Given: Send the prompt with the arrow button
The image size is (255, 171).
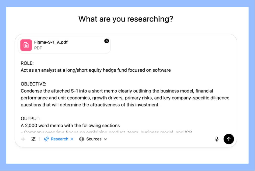Looking at the screenshot, I should click(x=229, y=139).
